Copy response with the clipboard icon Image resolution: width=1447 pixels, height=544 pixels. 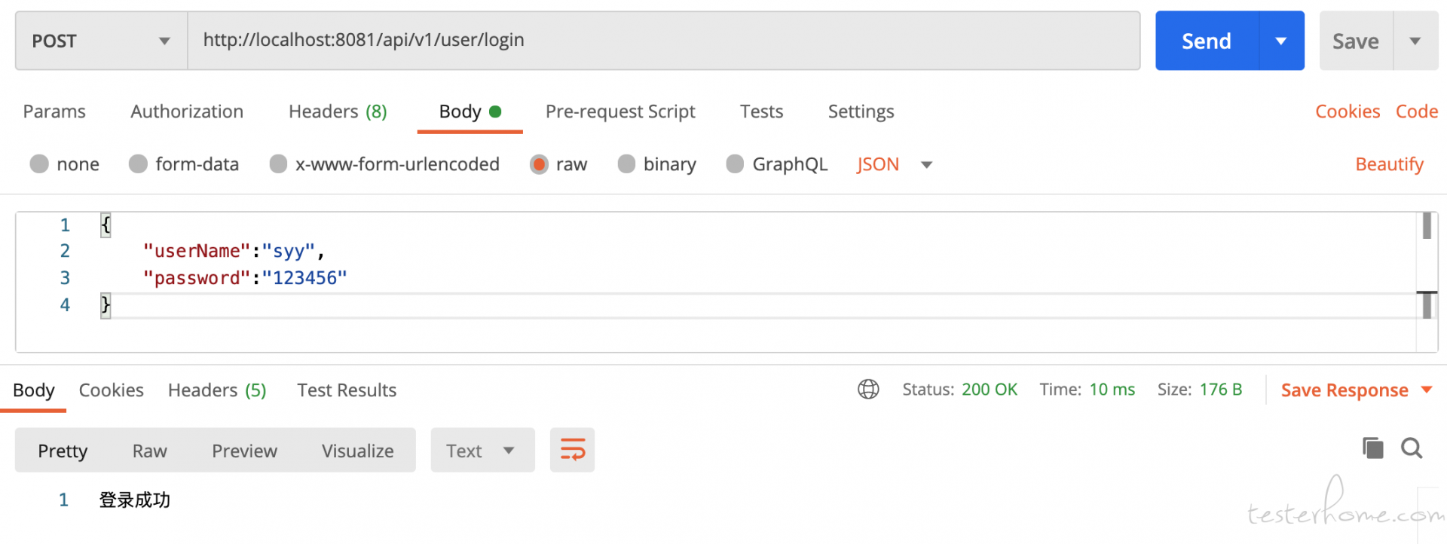[1373, 448]
